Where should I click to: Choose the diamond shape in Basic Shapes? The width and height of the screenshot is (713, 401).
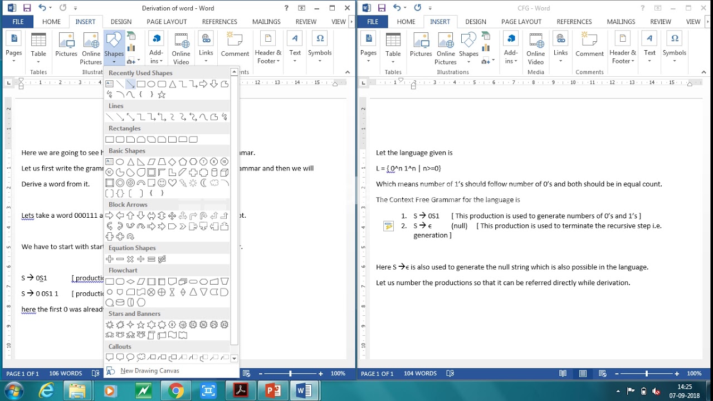172,162
